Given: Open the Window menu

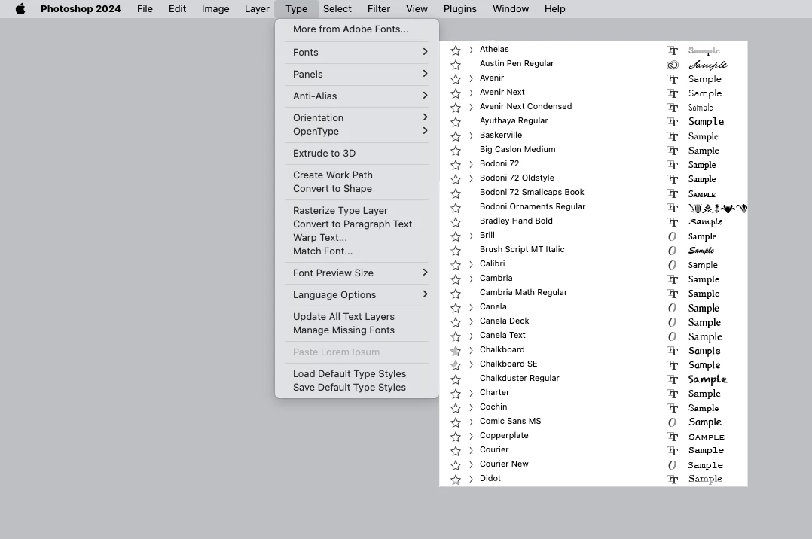Looking at the screenshot, I should pyautogui.click(x=511, y=9).
